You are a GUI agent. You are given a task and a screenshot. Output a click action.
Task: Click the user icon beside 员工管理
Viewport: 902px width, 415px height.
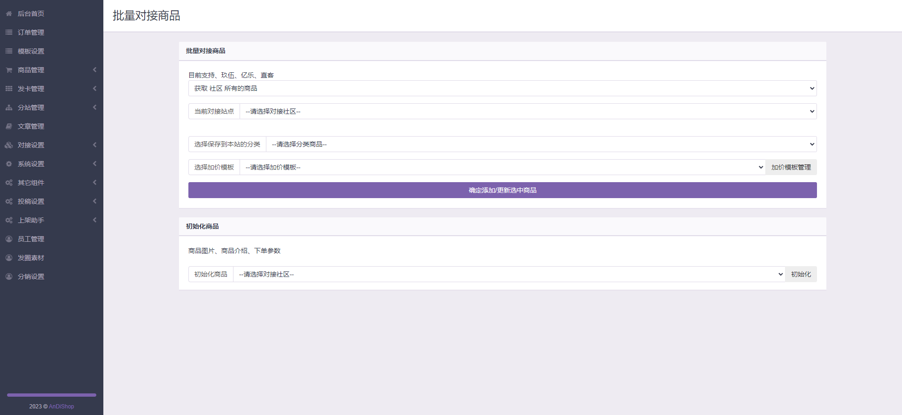(x=9, y=239)
